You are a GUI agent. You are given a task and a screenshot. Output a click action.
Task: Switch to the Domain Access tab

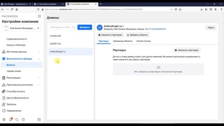(x=143, y=41)
